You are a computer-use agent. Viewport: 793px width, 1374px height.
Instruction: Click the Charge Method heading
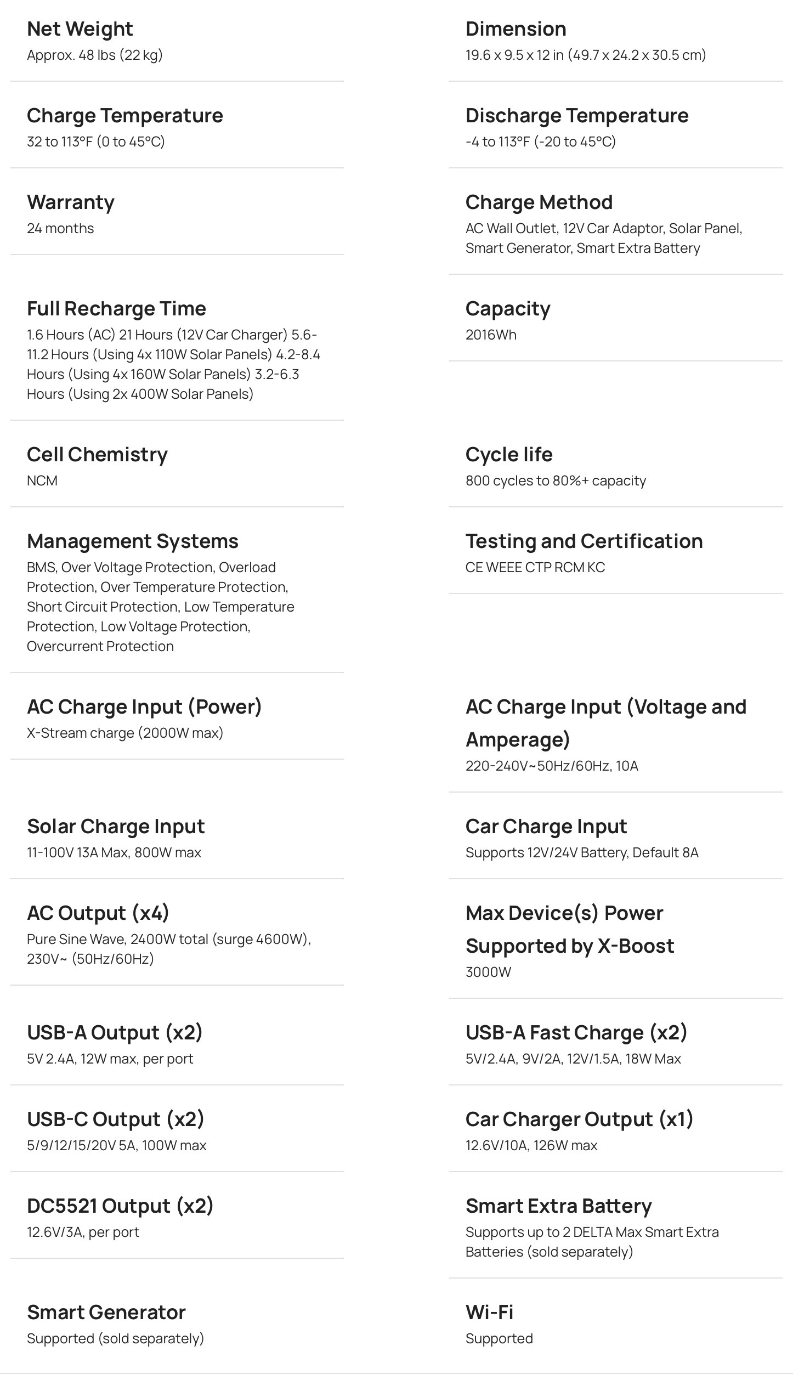(539, 202)
